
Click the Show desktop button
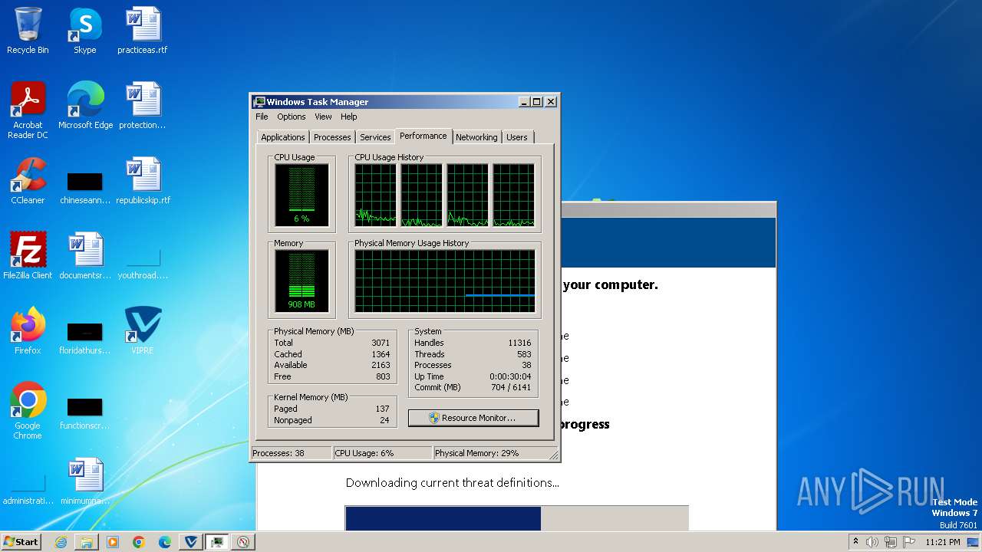tap(973, 542)
